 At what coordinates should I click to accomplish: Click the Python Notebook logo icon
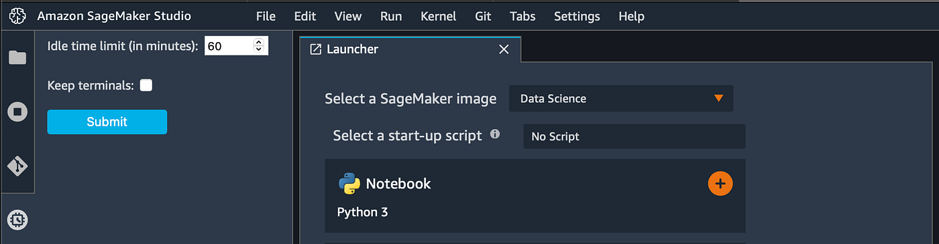(x=349, y=184)
